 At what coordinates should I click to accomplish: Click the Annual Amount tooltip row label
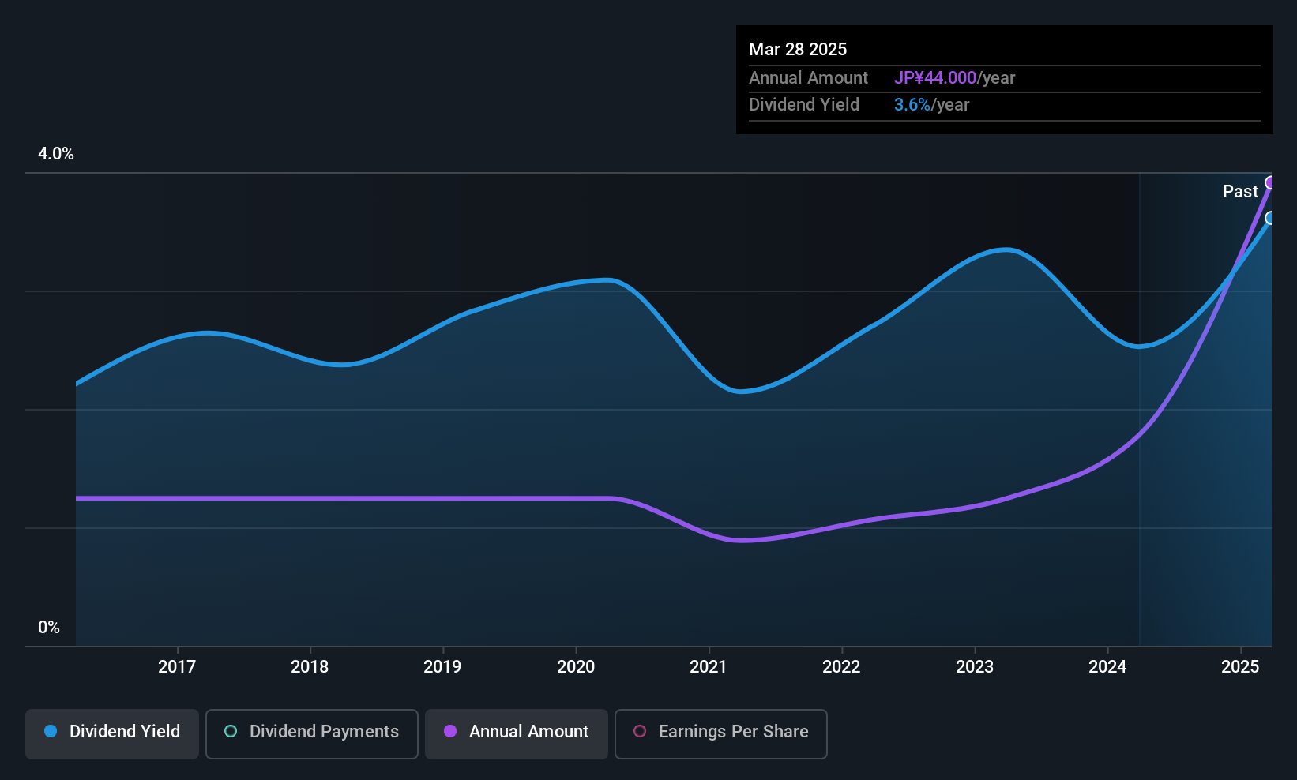(808, 78)
